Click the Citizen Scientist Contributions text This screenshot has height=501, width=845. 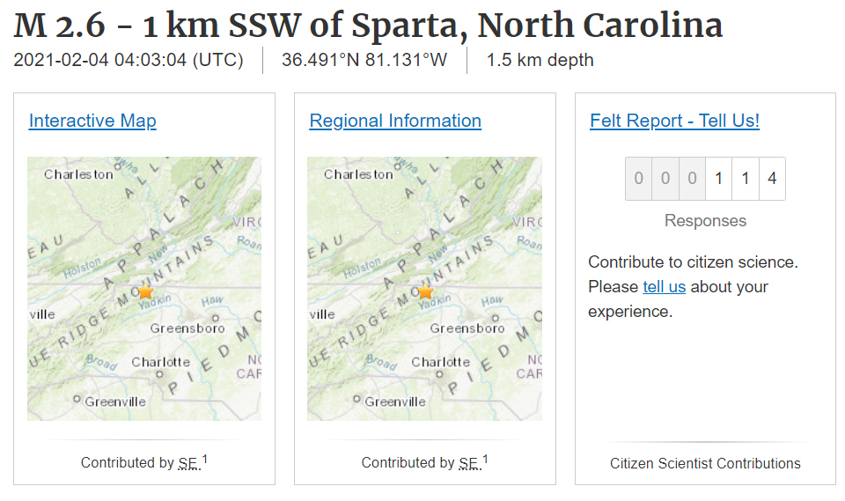pyautogui.click(x=705, y=463)
